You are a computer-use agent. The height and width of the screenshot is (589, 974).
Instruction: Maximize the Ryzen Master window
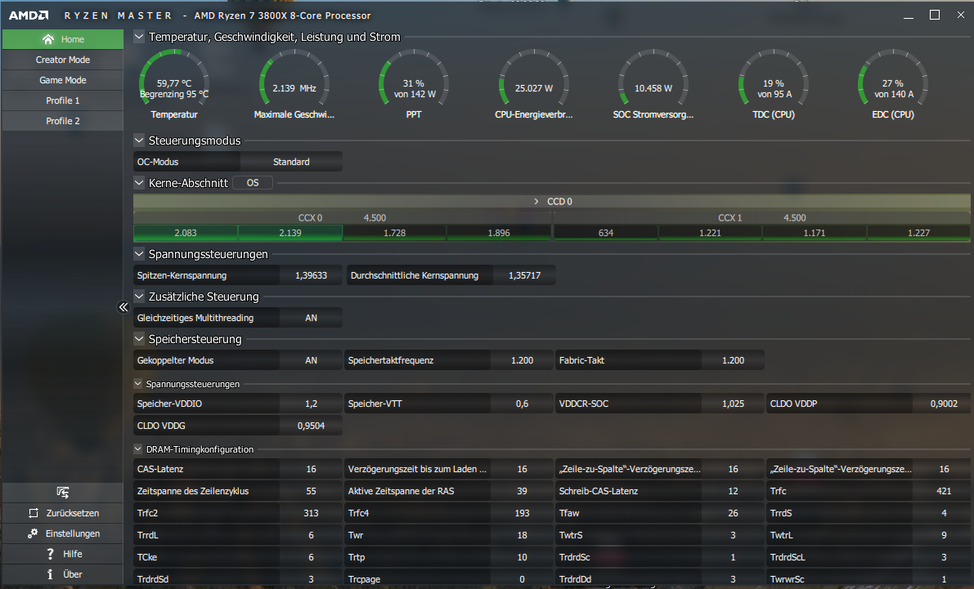(934, 15)
